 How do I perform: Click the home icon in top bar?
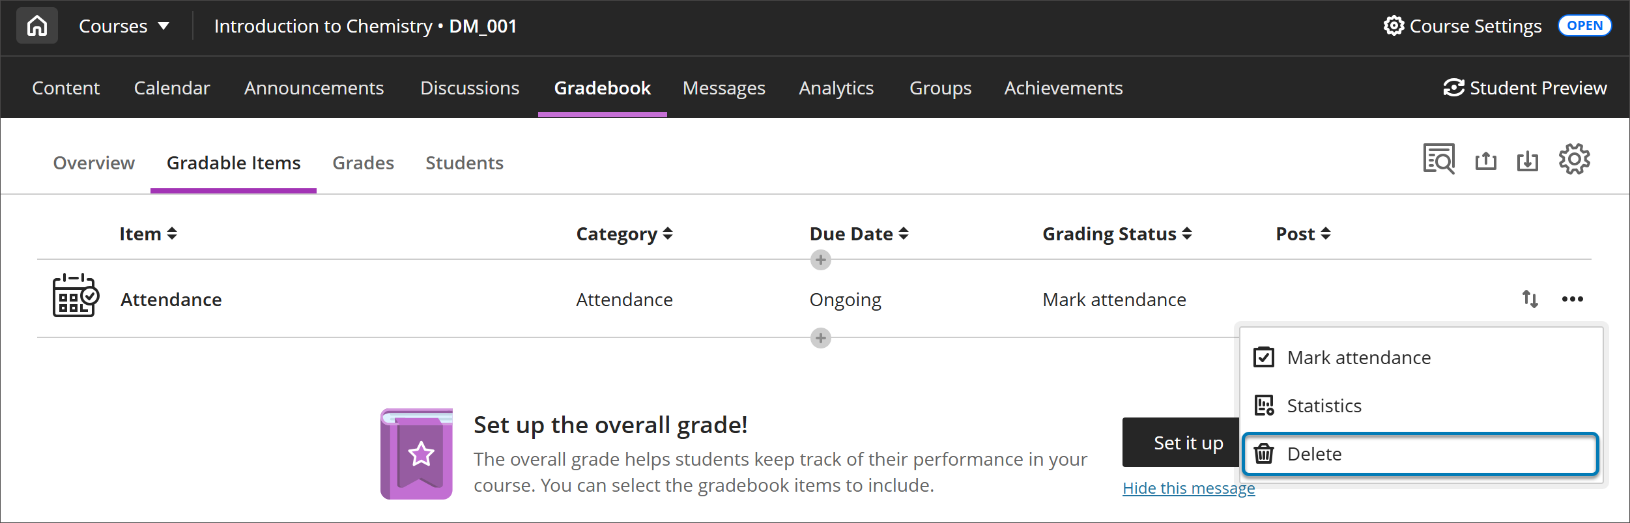pyautogui.click(x=37, y=26)
